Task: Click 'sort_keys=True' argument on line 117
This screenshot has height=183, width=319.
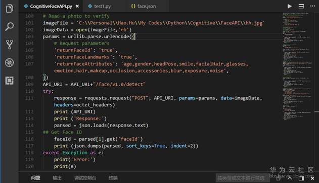Action: (146, 146)
